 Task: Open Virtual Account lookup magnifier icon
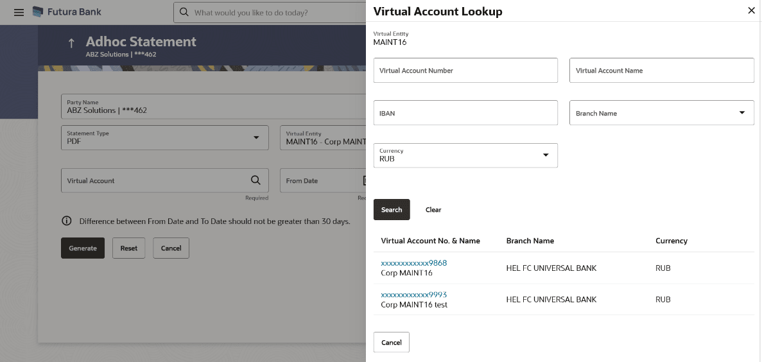click(255, 180)
